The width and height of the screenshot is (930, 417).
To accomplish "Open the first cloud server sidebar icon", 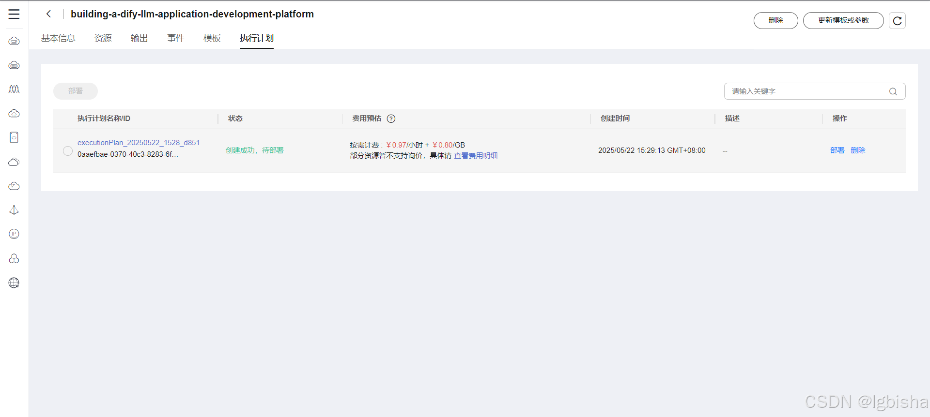I will click(x=14, y=41).
